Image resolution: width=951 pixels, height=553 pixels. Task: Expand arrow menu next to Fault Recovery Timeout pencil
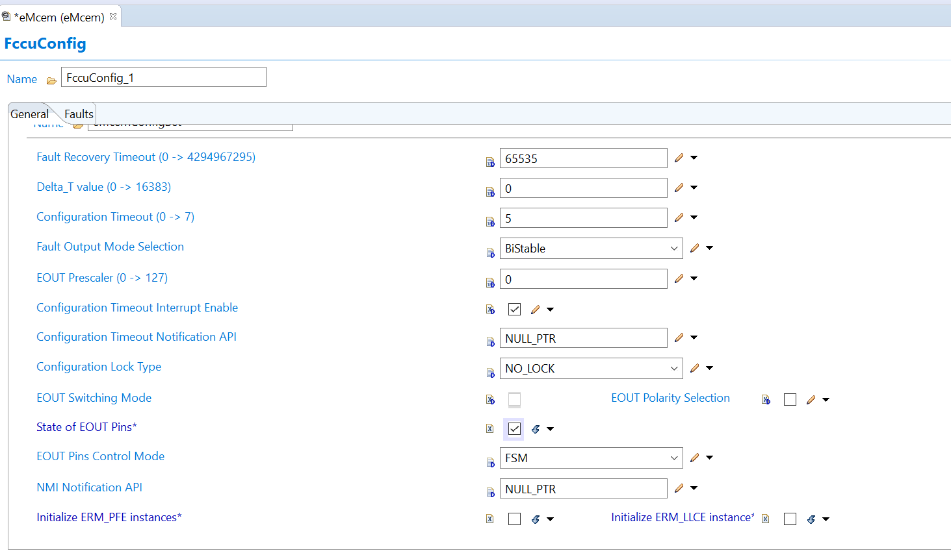(694, 158)
